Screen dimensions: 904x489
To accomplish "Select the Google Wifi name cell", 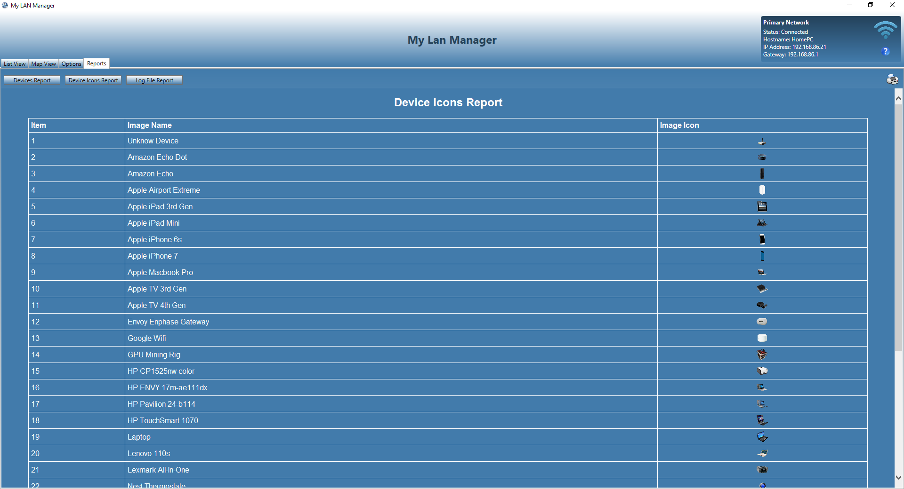I will 391,339.
